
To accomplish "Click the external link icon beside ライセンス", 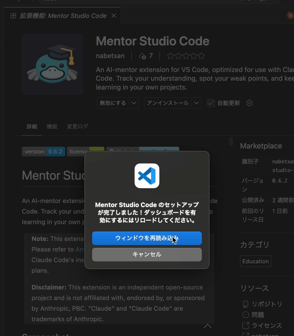I will coord(246,325).
